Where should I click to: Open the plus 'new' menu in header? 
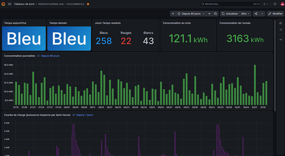click(x=266, y=4)
